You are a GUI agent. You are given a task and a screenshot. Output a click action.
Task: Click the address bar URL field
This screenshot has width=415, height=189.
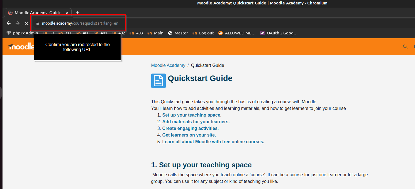click(80, 23)
